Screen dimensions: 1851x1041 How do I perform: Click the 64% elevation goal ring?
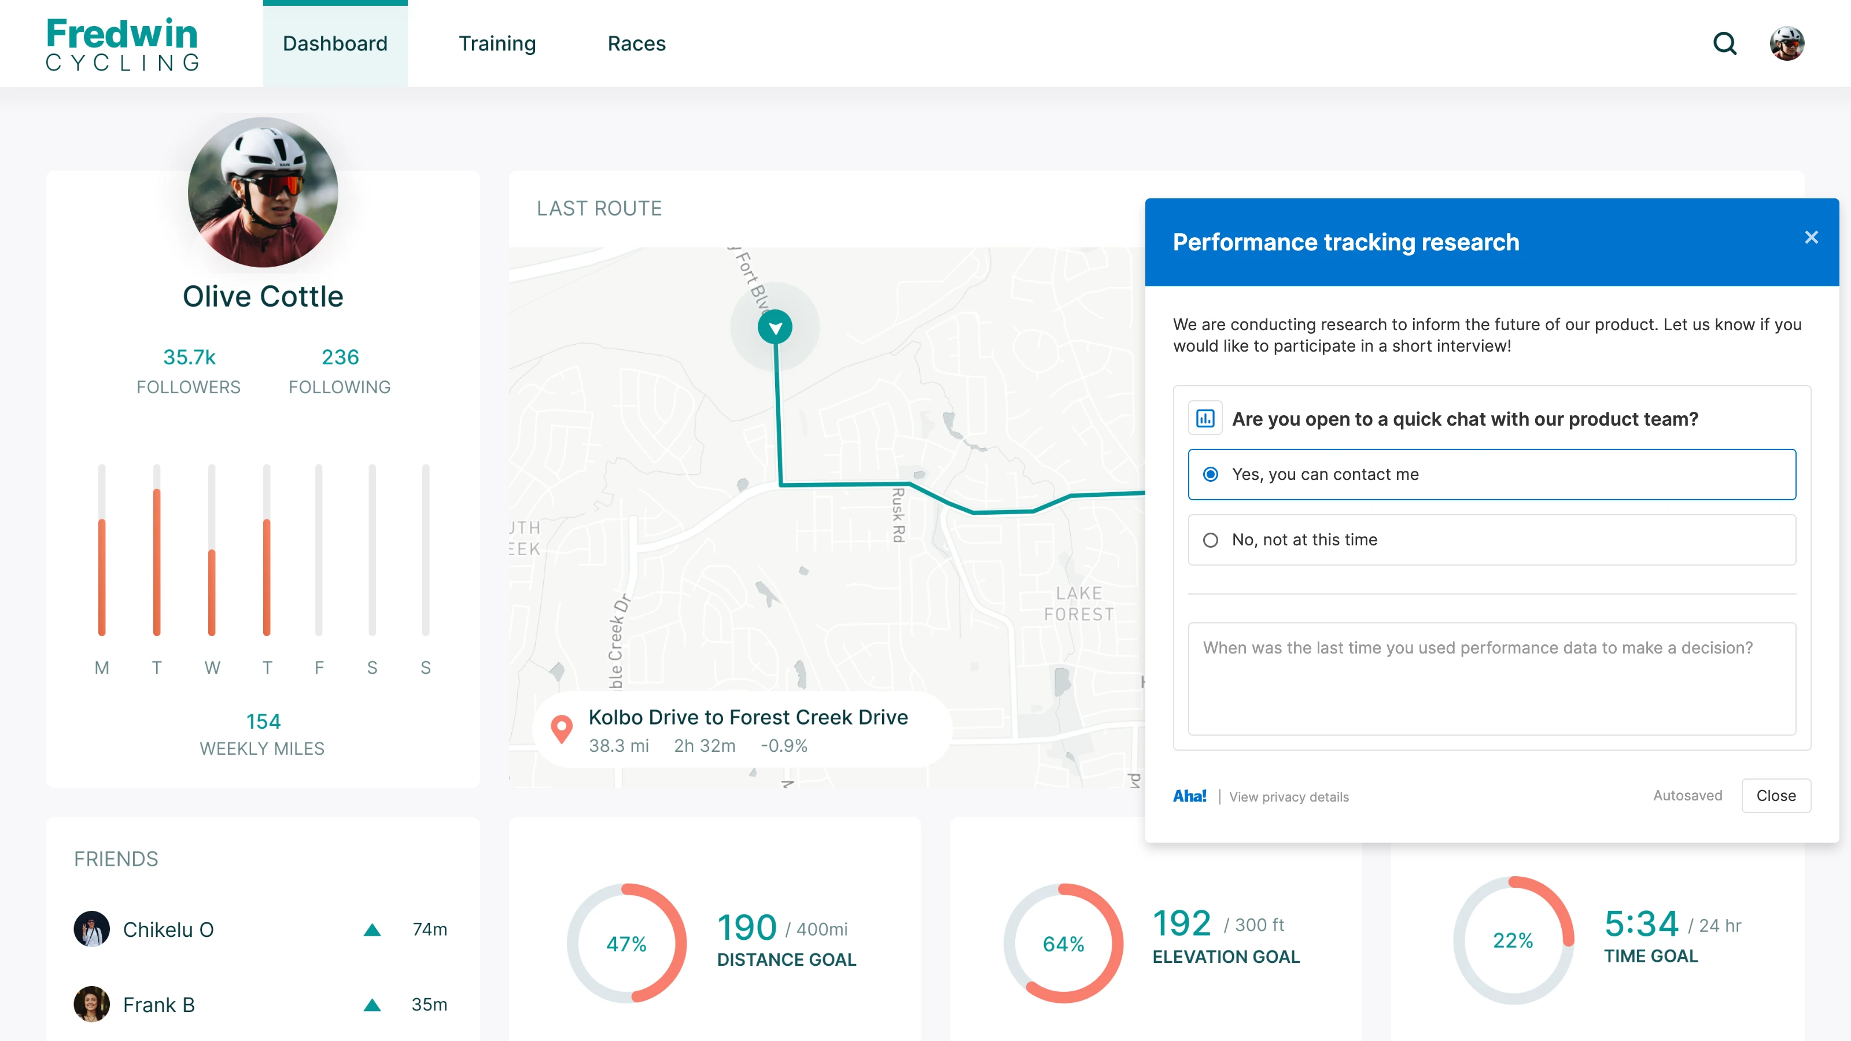(x=1064, y=943)
